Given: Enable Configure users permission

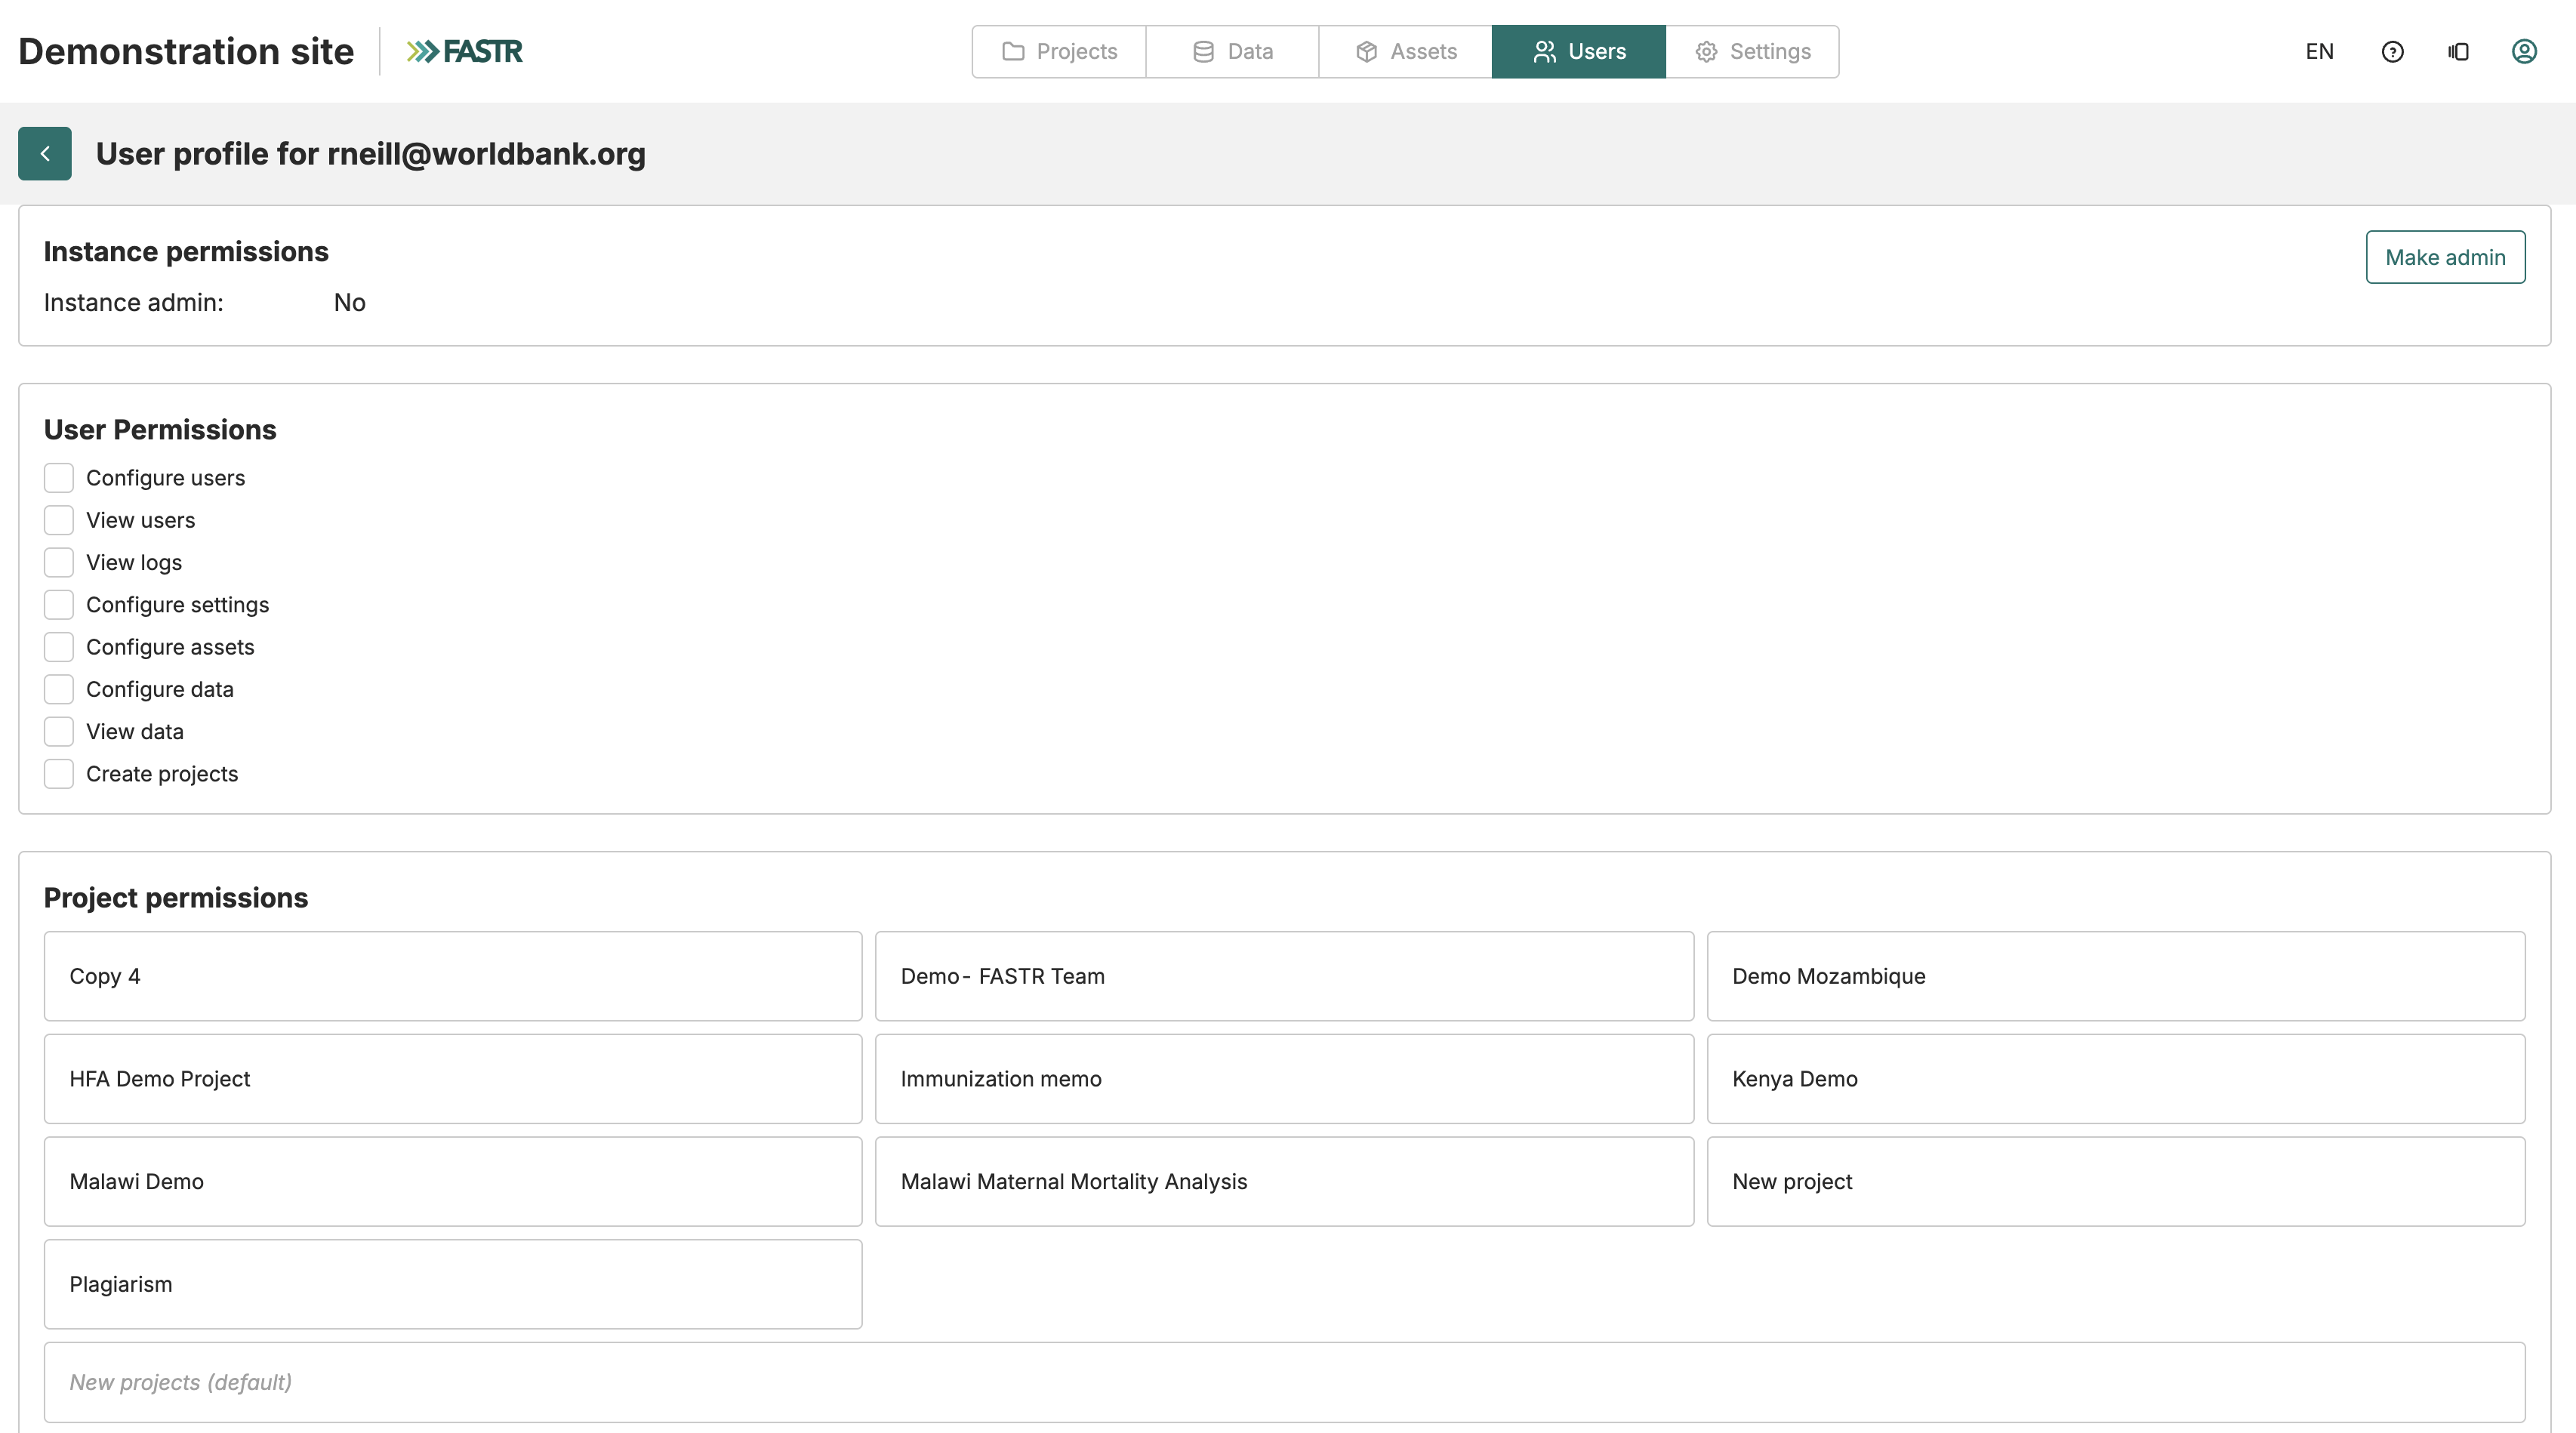Looking at the screenshot, I should click(59, 478).
